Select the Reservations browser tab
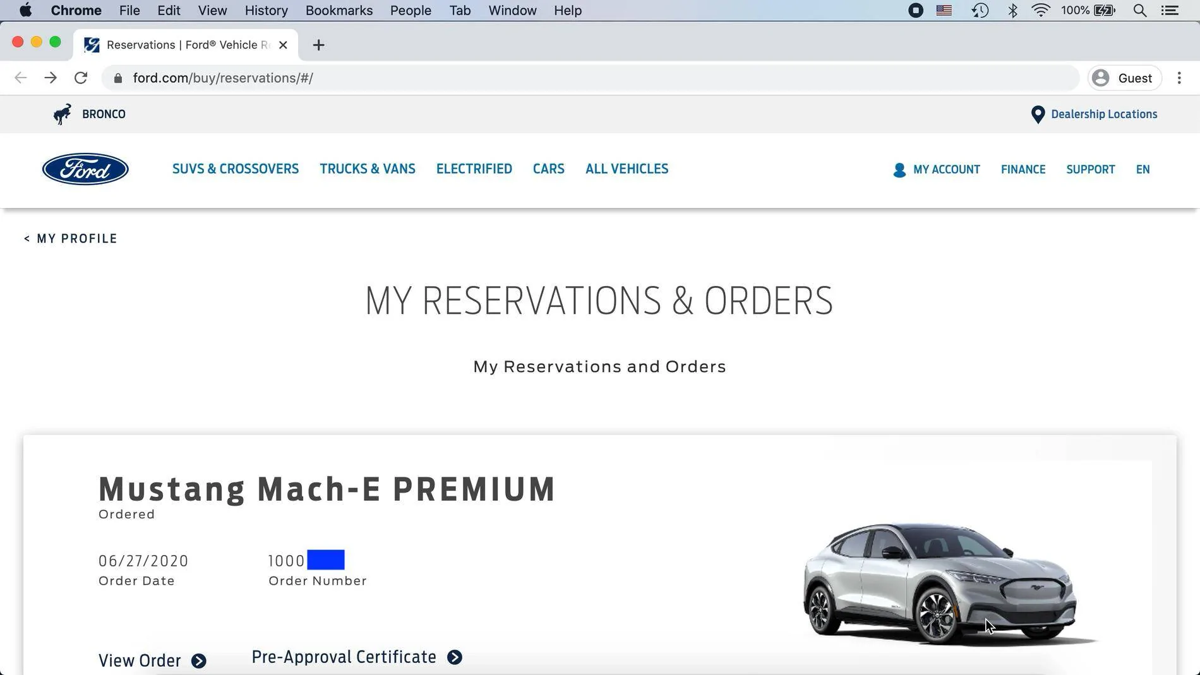Screen dimensions: 1200x675 tap(186, 45)
